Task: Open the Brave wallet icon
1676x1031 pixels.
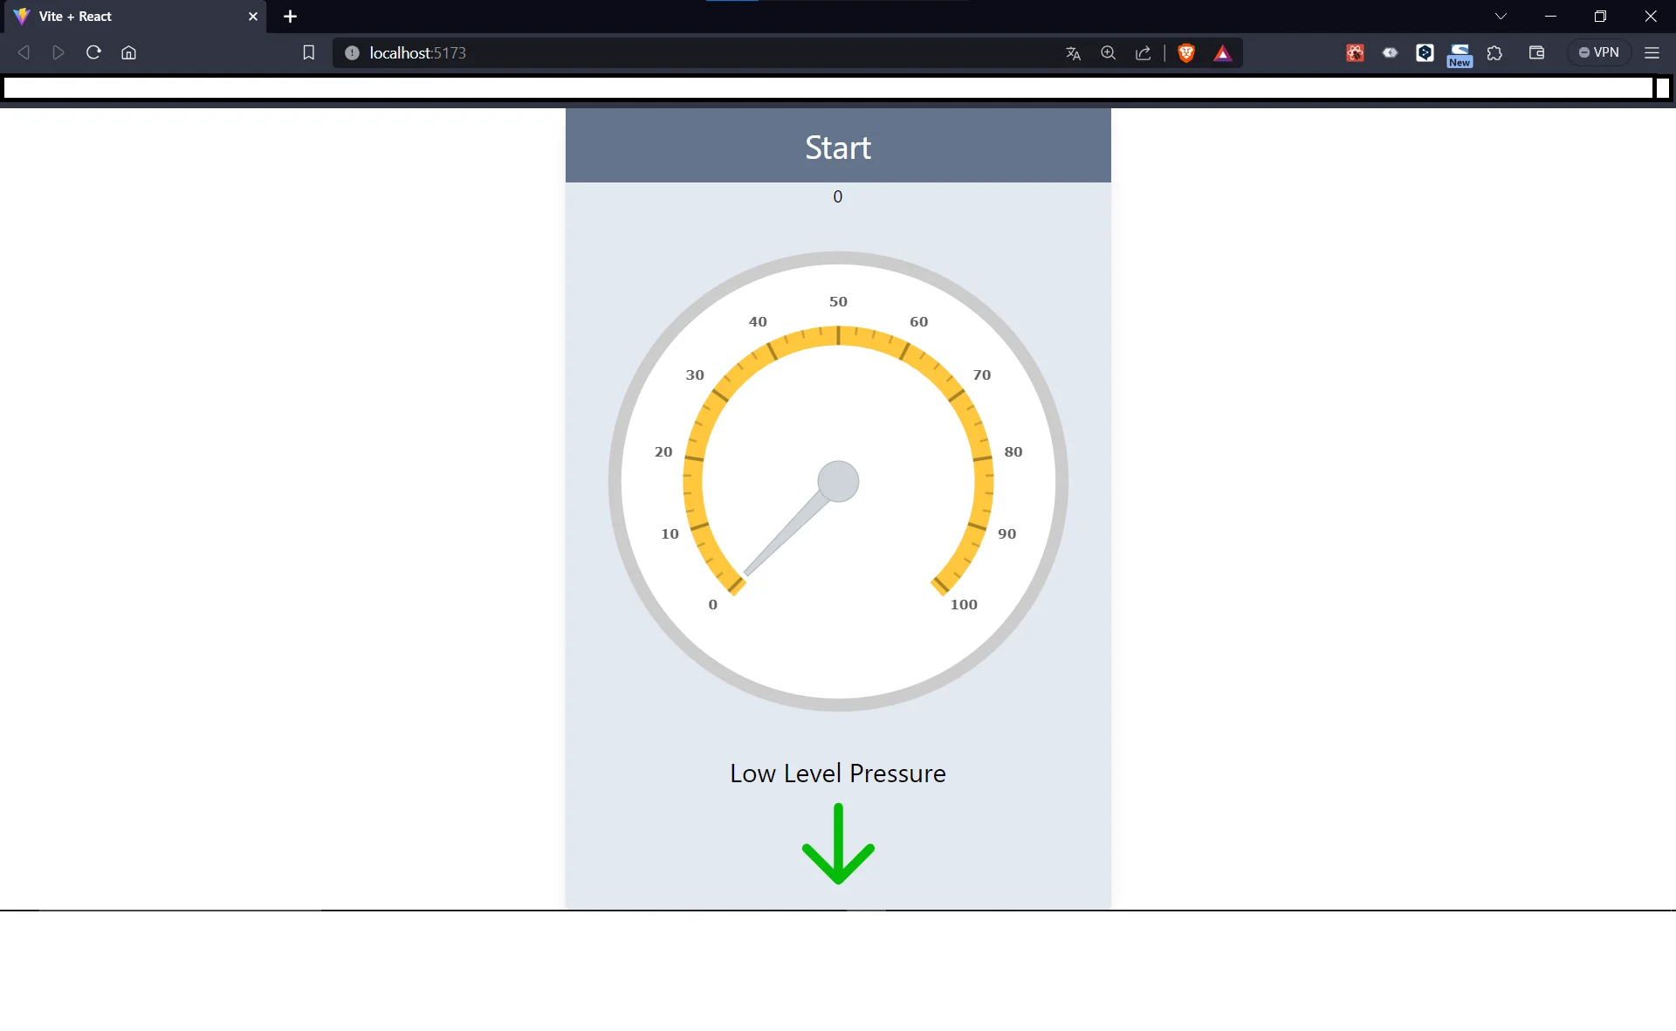Action: 1536,52
